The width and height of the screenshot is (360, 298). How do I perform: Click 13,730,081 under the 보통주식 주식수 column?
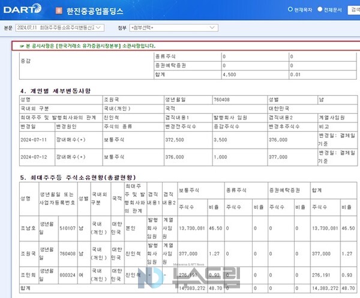[192, 228]
